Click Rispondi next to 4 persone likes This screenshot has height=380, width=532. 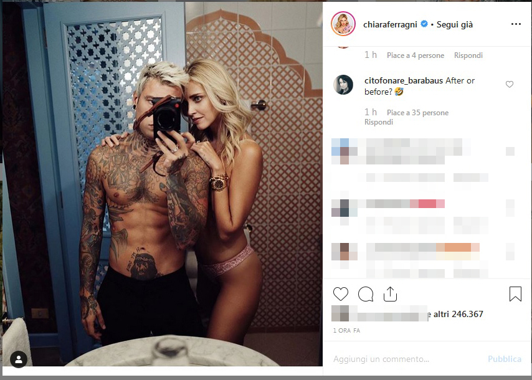tap(468, 55)
